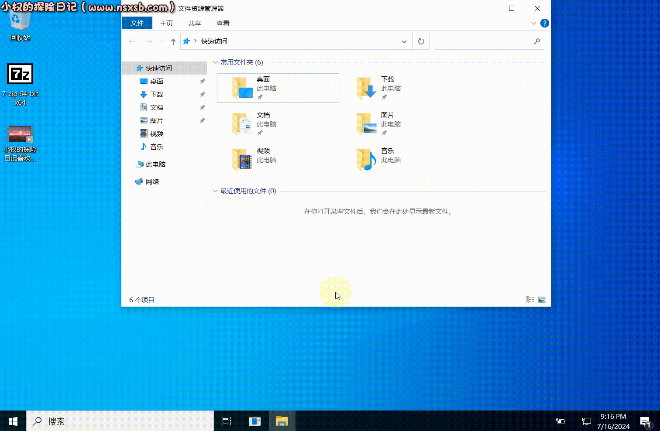660x431 pixels.
Task: Click the breadcrumb chevron before 快速访问
Action: click(x=196, y=41)
